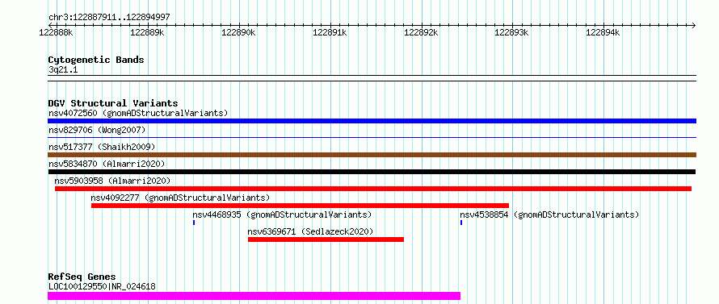The image size is (719, 304).
Task: Click the small blue nsv4538854 marker
Action: click(x=461, y=223)
